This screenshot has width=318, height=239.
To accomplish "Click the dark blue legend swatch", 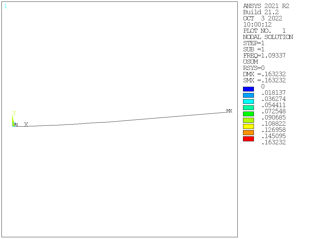I will click(248, 89).
